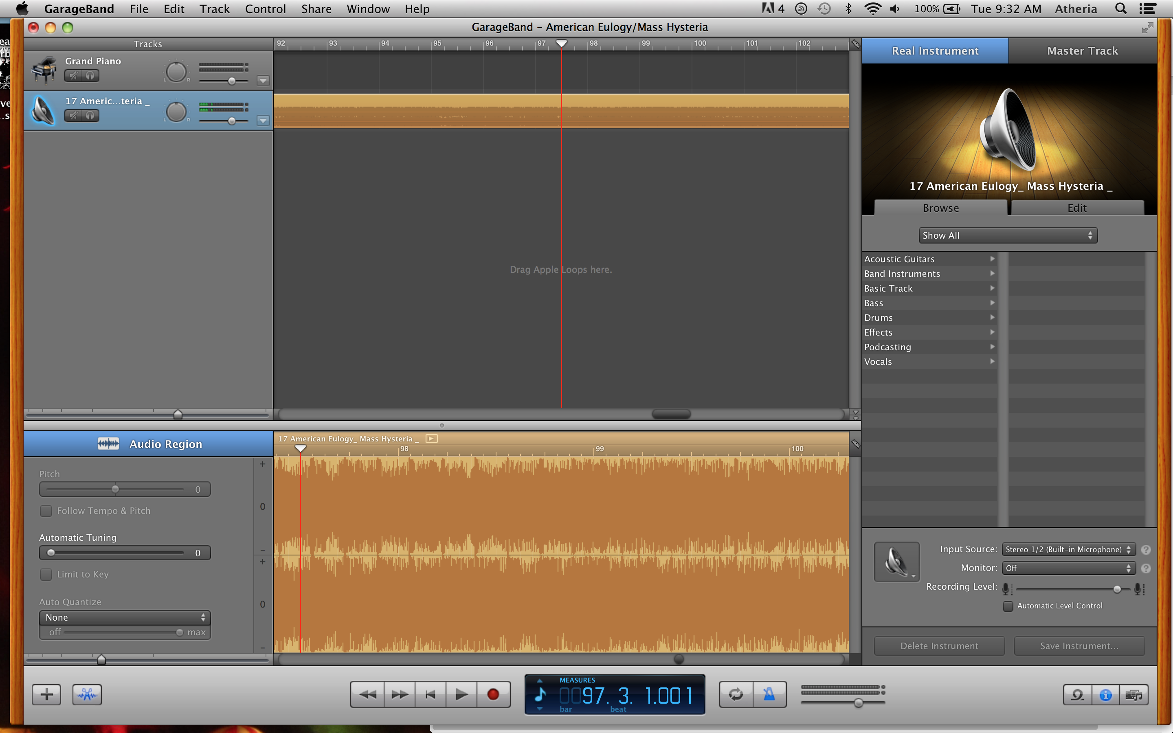Adjust the Recording Level slider

pyautogui.click(x=1117, y=589)
